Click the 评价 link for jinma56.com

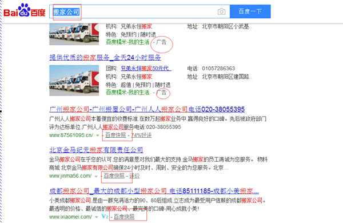pos(134,176)
